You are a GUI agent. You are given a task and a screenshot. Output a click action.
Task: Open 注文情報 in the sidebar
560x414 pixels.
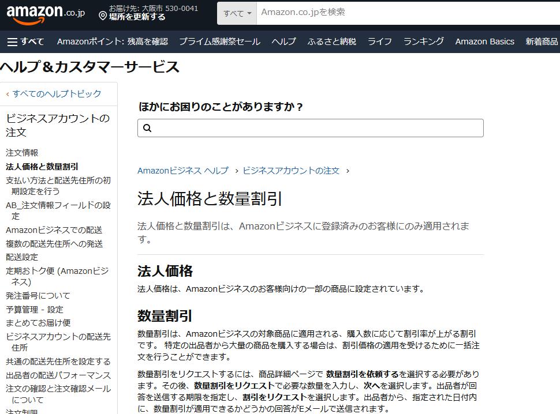tap(22, 153)
